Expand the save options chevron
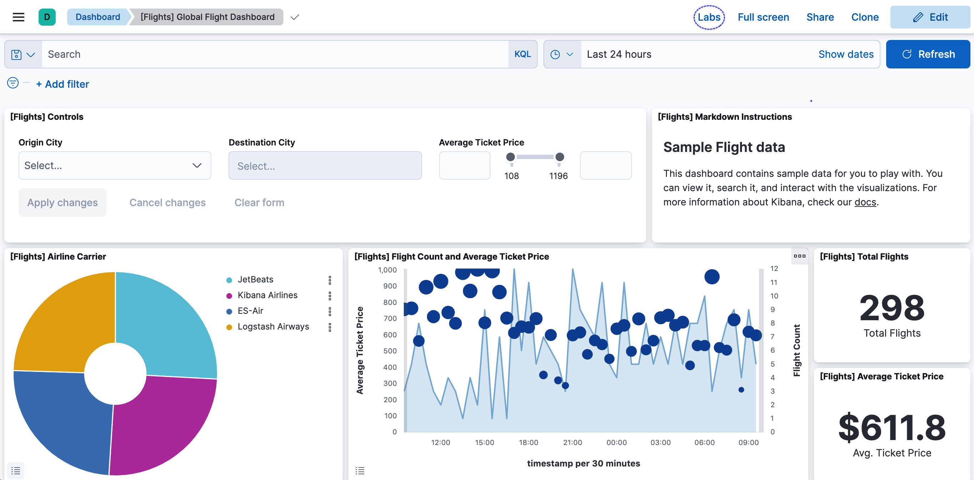Screen dimensions: 974x480 pos(30,54)
